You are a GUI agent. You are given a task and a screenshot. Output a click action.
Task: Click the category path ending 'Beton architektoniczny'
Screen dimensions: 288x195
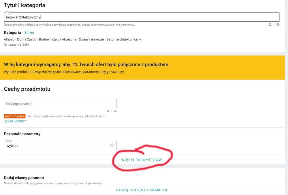click(72, 39)
